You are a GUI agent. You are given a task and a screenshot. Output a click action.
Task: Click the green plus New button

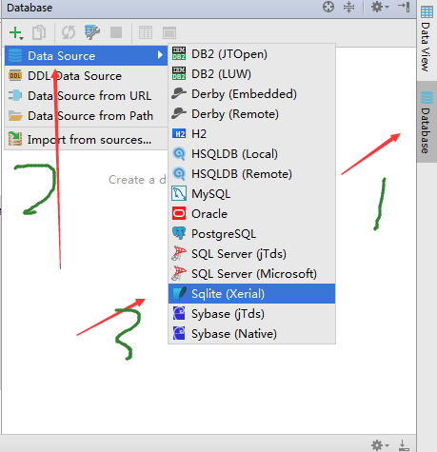click(x=16, y=32)
